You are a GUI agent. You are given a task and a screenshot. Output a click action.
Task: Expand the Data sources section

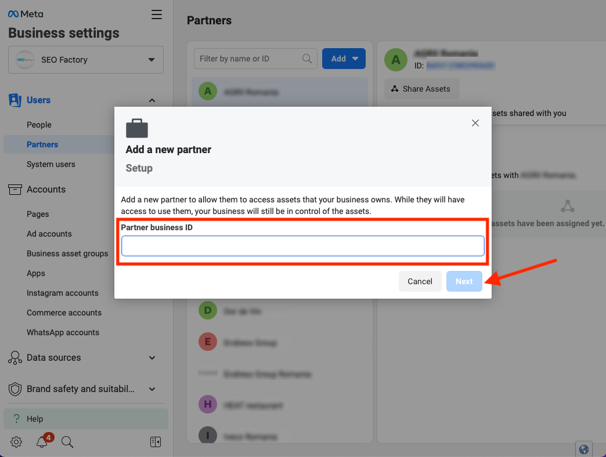click(x=152, y=358)
